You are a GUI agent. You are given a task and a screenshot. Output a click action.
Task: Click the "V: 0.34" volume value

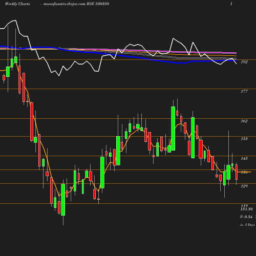246,217
